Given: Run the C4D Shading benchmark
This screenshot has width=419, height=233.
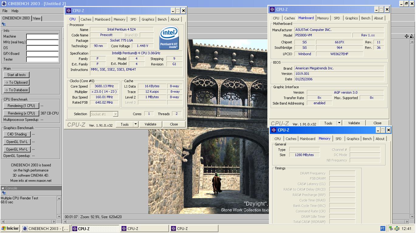Looking at the screenshot, I should click(17, 134).
